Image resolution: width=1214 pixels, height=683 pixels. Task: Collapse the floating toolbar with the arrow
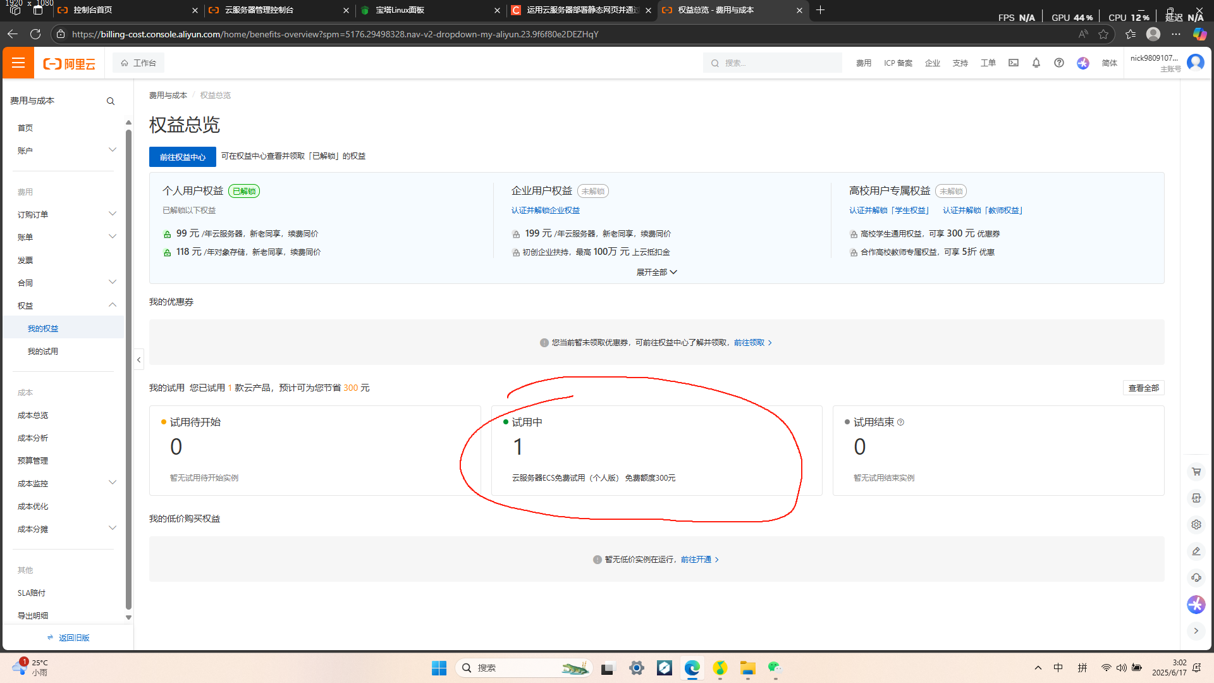point(1196,631)
